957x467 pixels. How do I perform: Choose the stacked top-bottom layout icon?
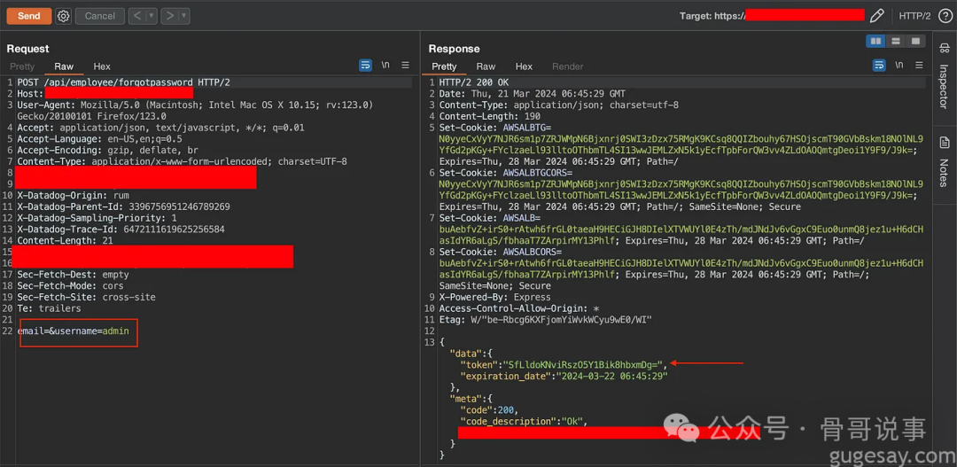896,41
